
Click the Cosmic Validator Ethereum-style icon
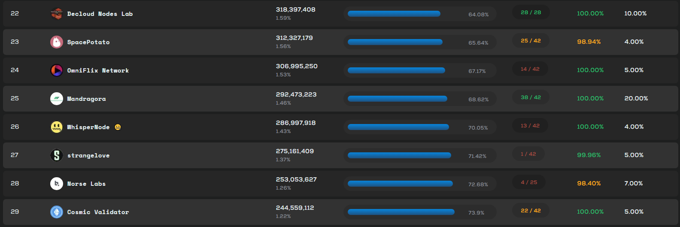[57, 212]
